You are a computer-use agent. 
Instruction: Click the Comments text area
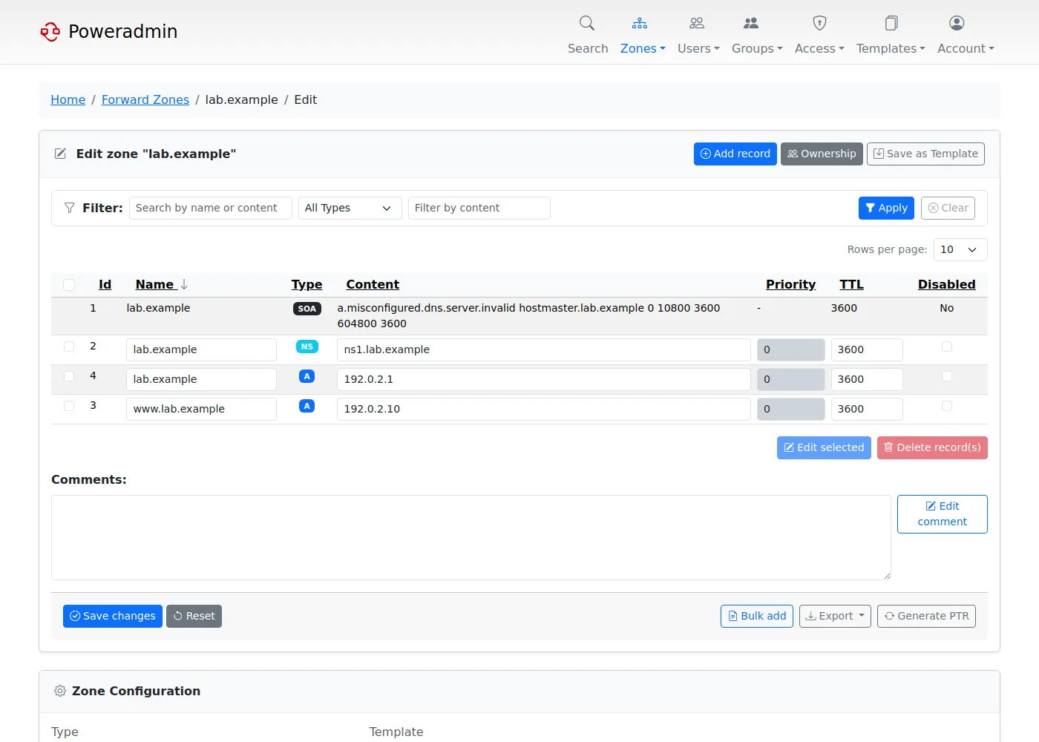[471, 537]
